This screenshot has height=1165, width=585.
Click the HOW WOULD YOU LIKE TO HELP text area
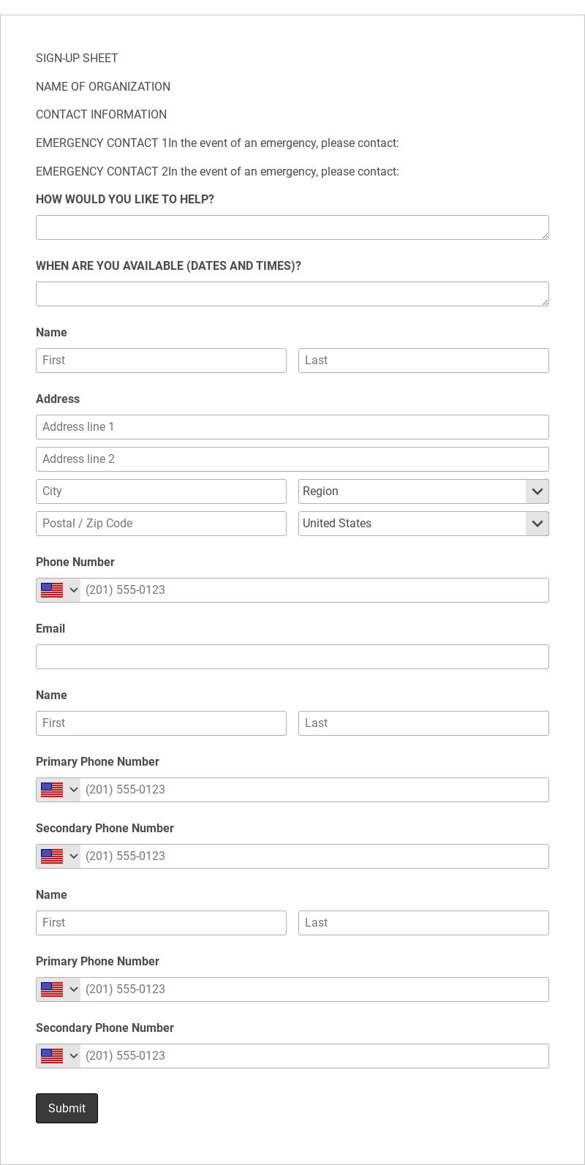click(292, 227)
